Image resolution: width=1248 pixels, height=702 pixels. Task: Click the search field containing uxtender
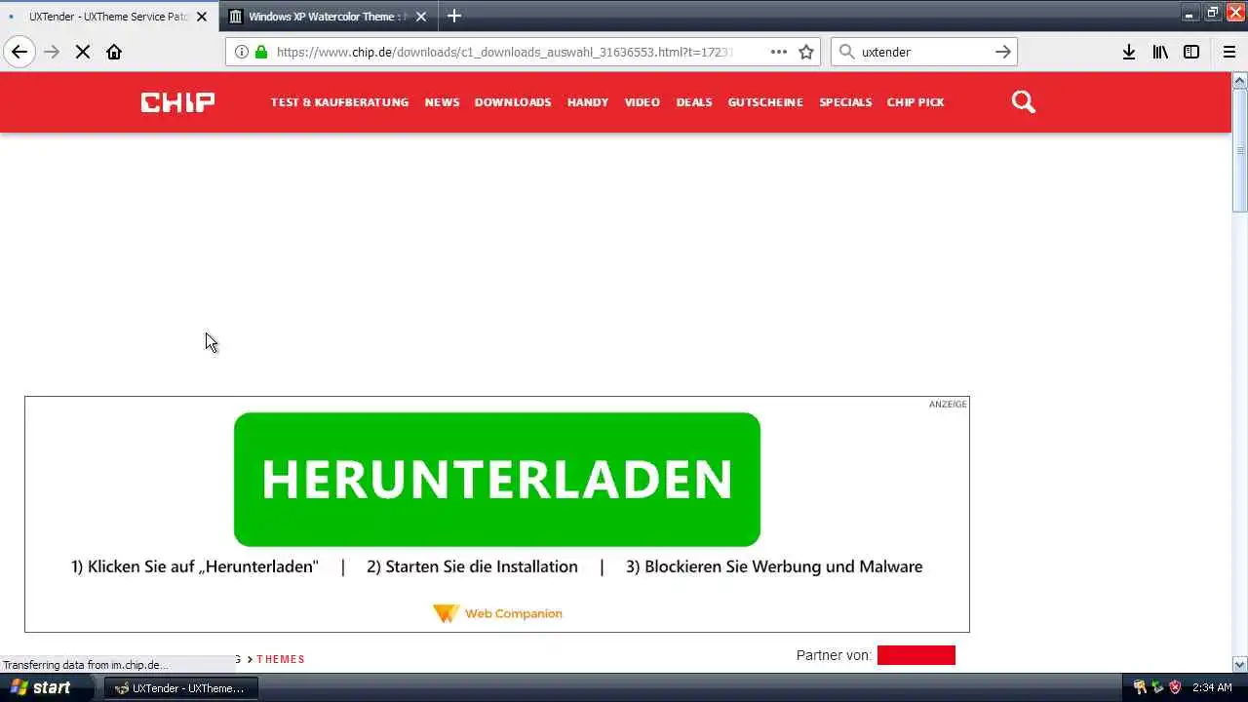[x=924, y=52]
